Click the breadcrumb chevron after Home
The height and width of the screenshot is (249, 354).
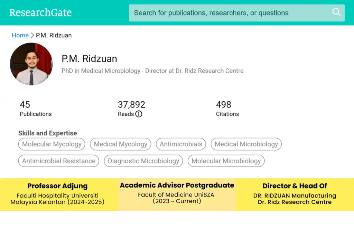pyautogui.click(x=32, y=35)
